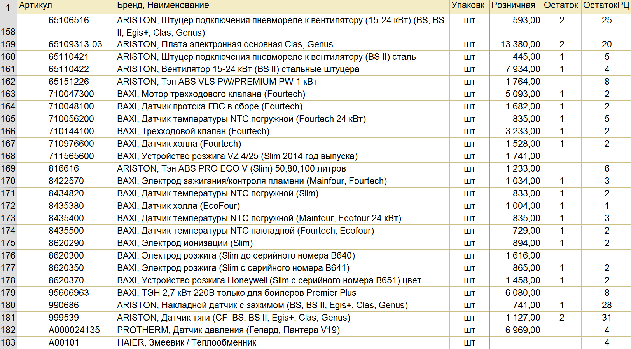Image resolution: width=631 pixels, height=349 pixels.
Task: Select BAXI Датчик холла (EcoFour) name cell
Action: 282,206
